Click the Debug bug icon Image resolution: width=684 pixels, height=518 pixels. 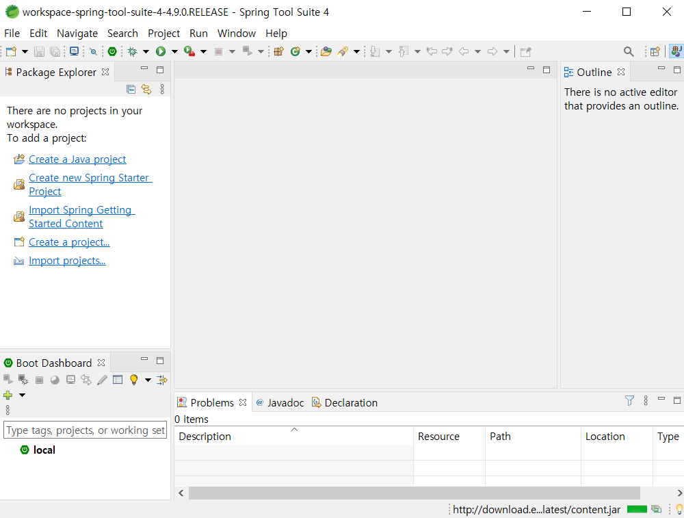coord(133,51)
